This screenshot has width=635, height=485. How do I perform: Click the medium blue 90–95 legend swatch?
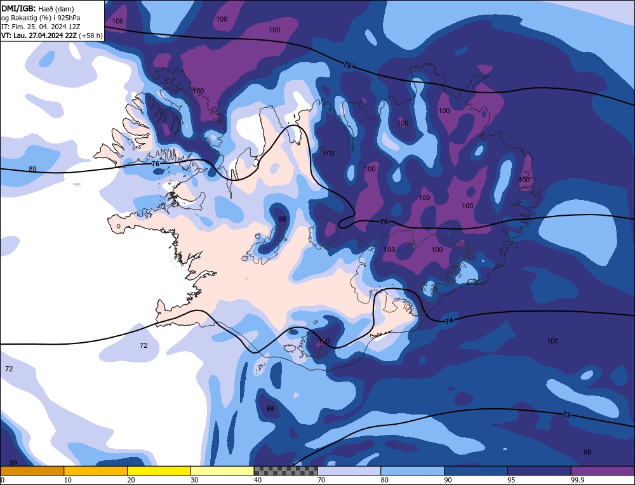476,470
